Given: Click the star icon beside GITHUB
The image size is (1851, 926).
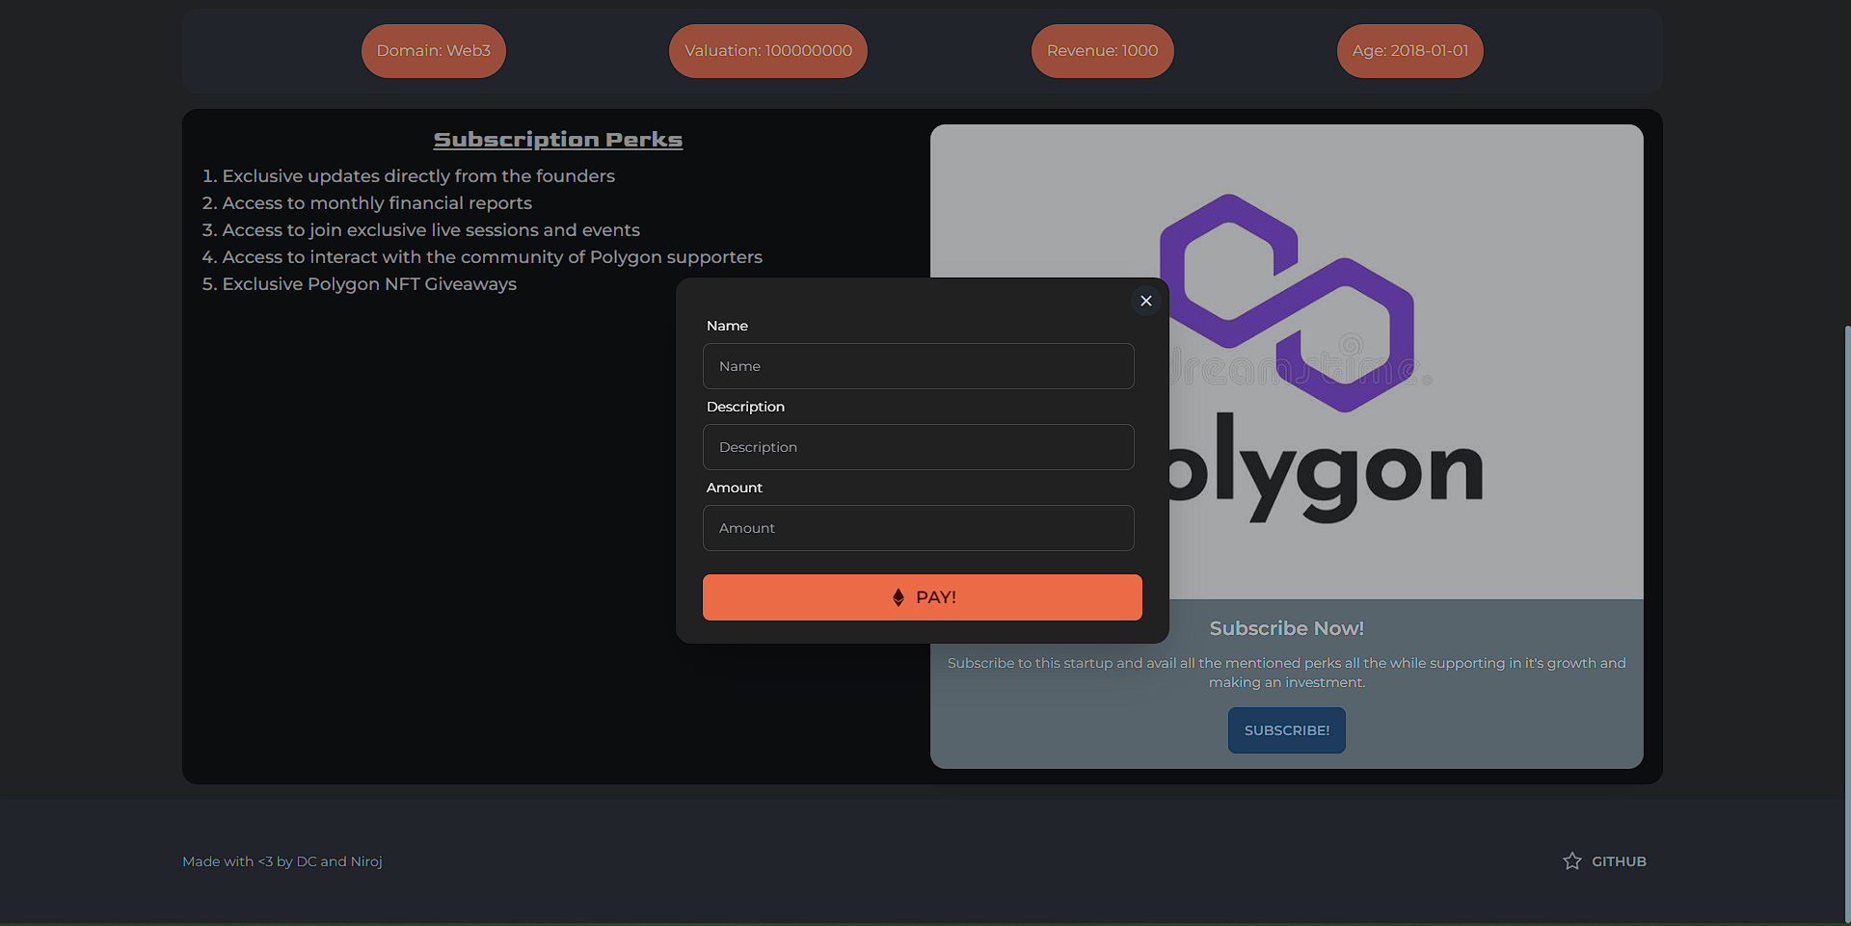Looking at the screenshot, I should [x=1571, y=860].
